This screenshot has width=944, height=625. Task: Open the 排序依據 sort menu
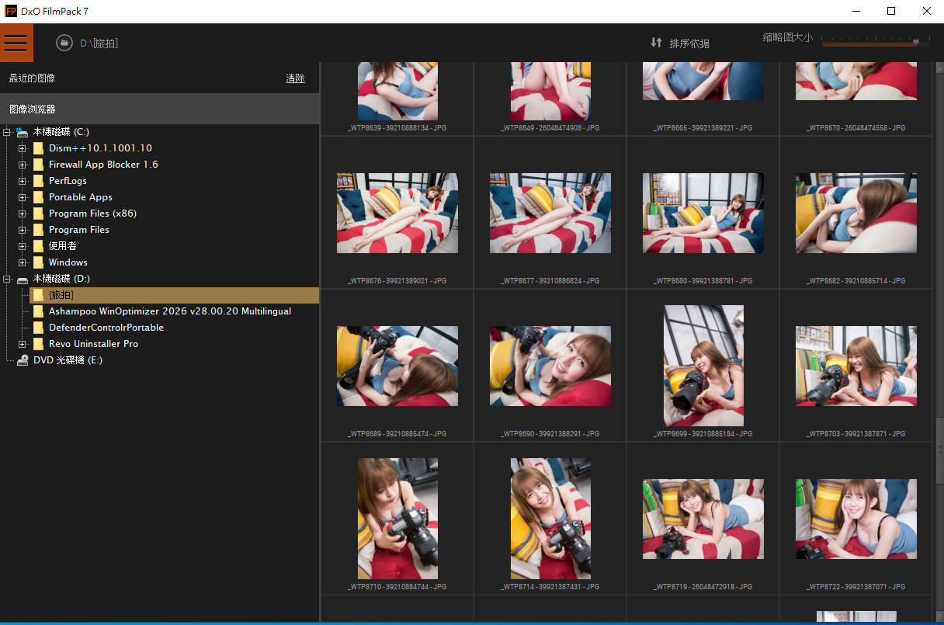click(x=689, y=43)
